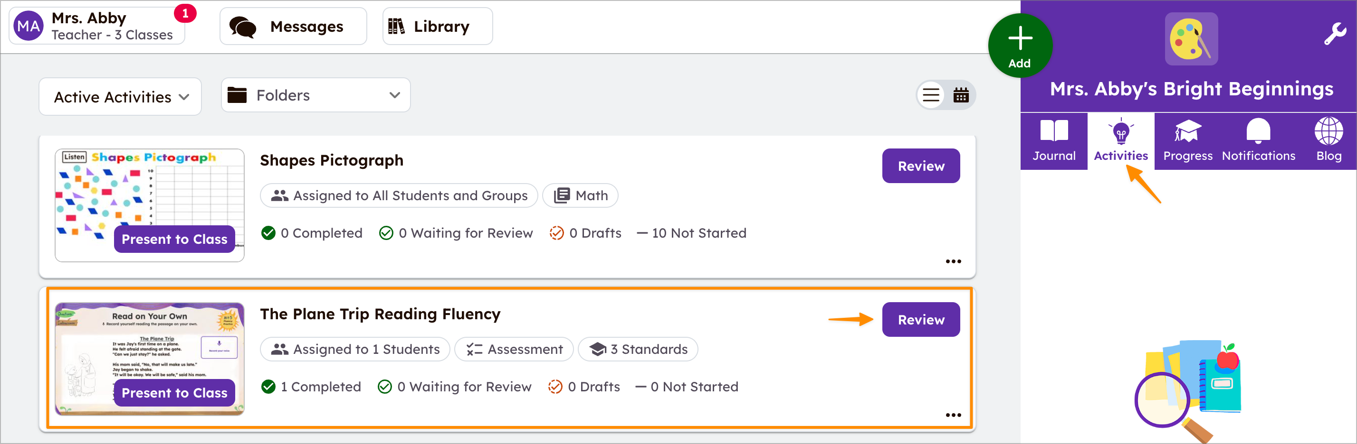Screen dimensions: 1357x444
Task: Open the Library
Action: (x=437, y=26)
